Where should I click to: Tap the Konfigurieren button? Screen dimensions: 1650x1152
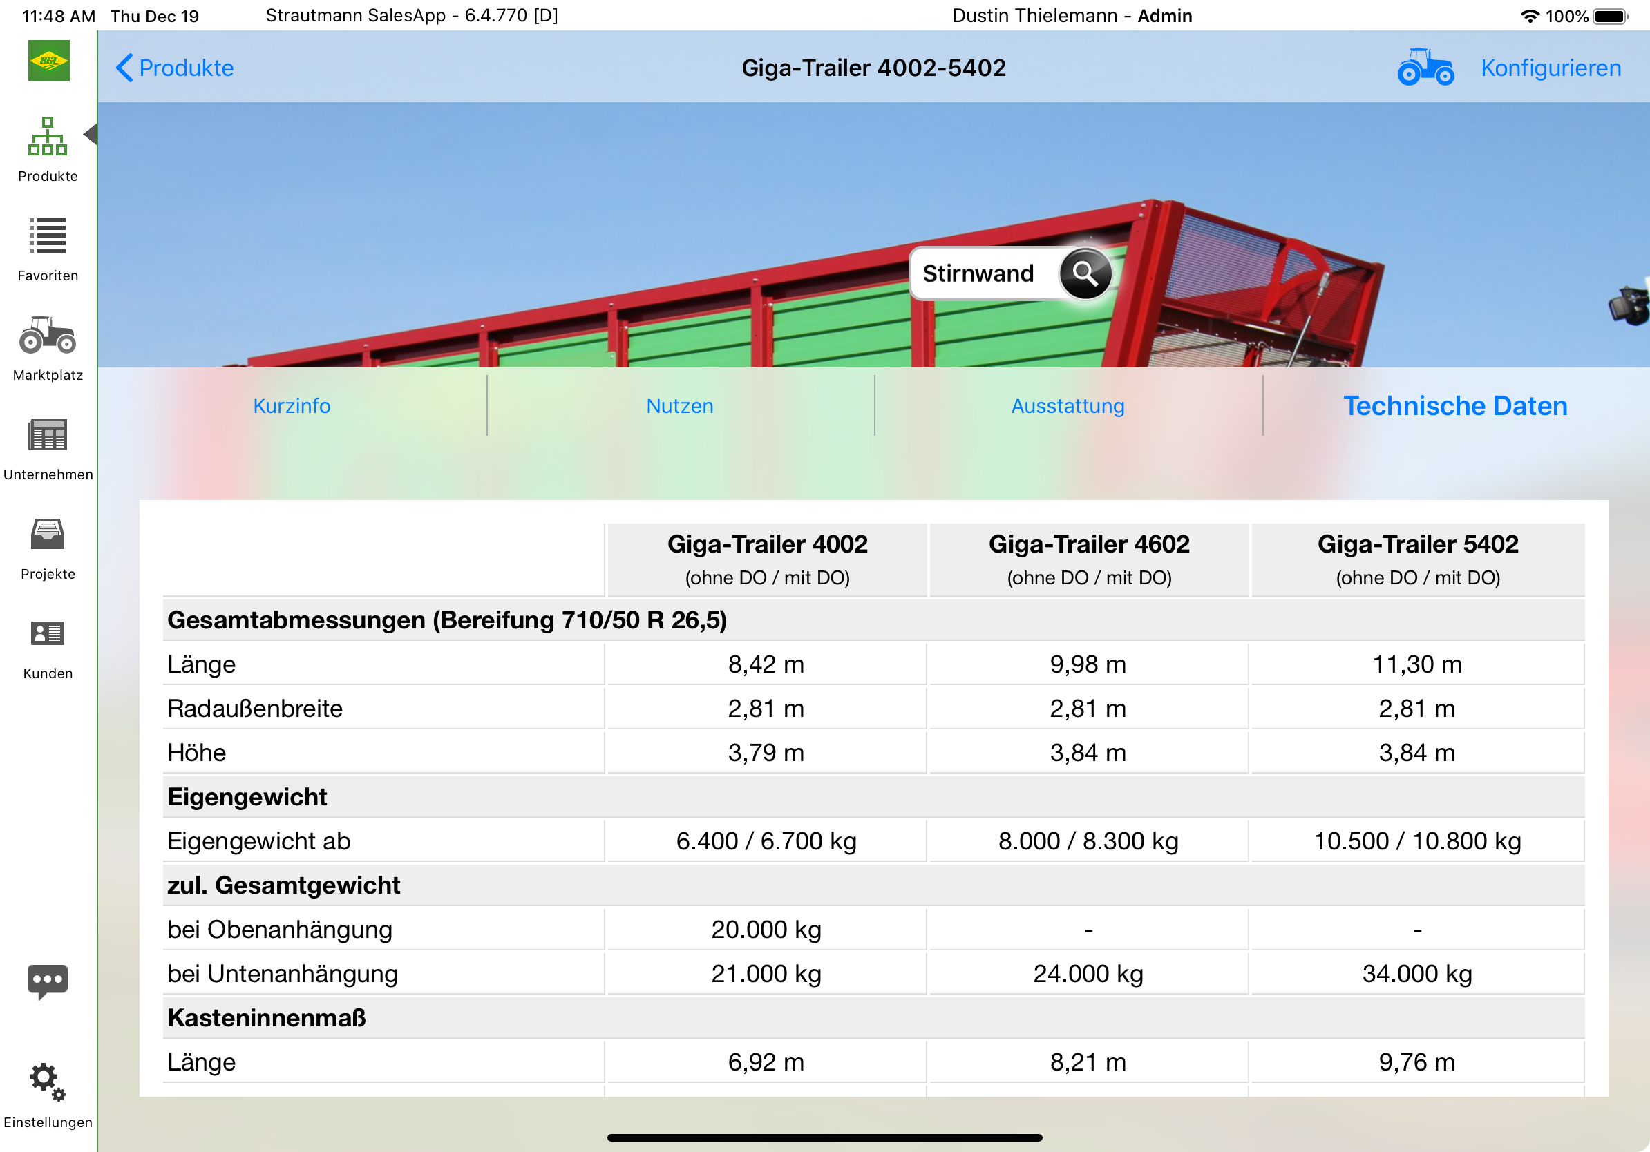point(1550,68)
